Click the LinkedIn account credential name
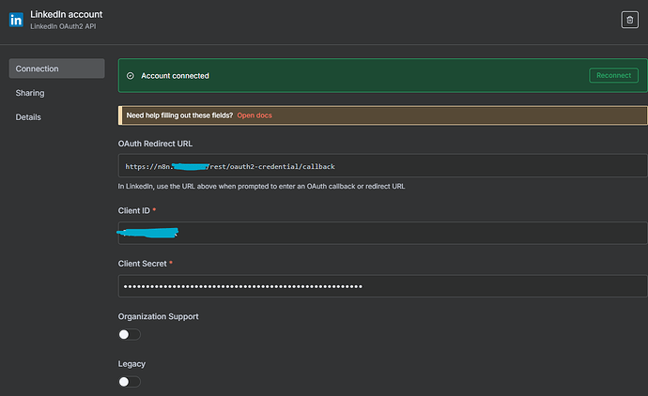Screen dimensions: 648x396 [x=67, y=15]
